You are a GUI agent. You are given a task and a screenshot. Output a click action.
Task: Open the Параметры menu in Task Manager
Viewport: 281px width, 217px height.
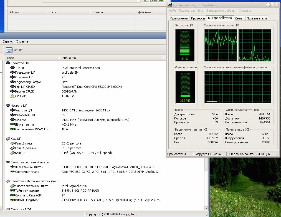tap(187, 11)
